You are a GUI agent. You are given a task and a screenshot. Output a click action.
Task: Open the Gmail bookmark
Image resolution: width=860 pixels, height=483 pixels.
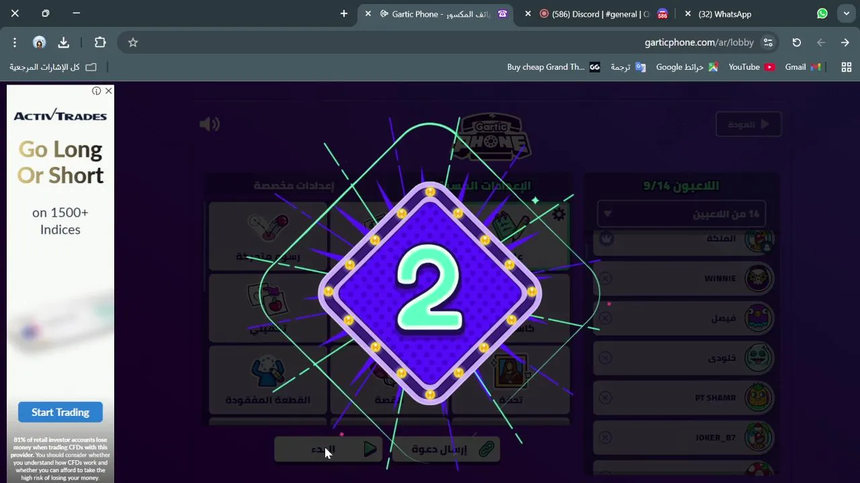pos(803,67)
